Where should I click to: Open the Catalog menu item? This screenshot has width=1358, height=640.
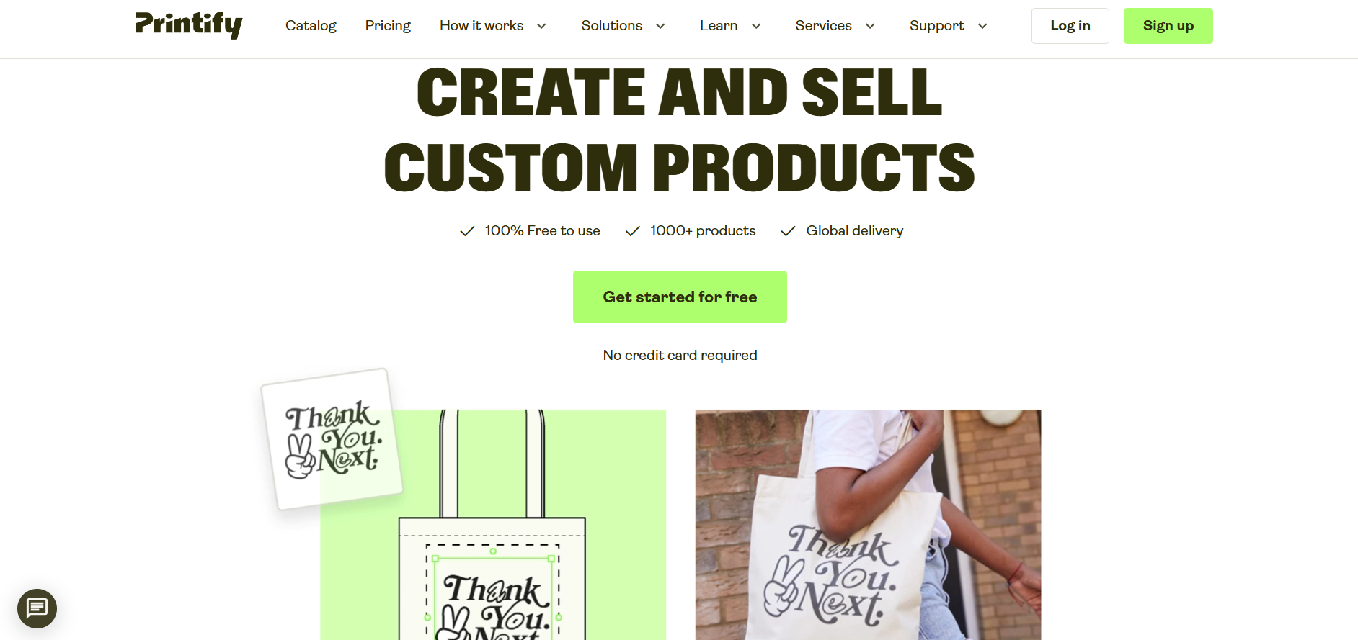coord(311,26)
